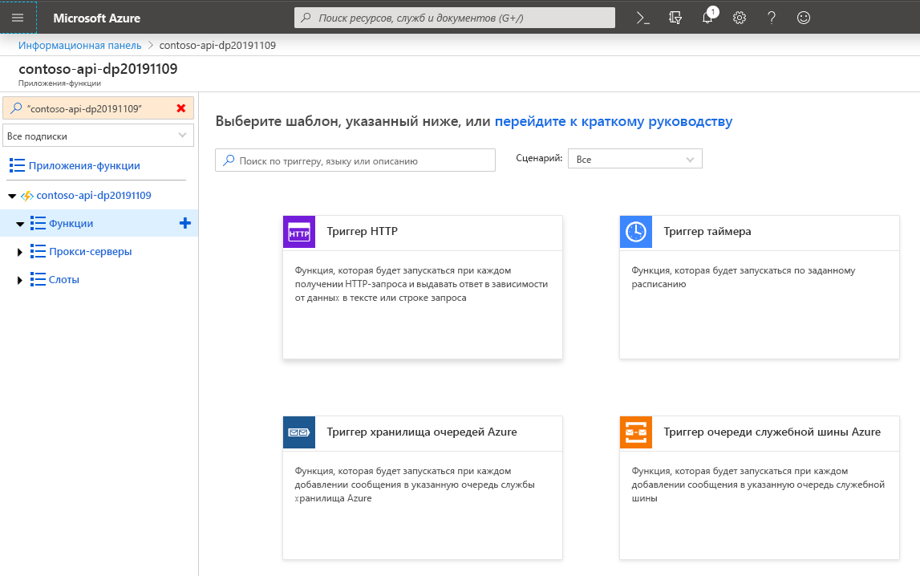Screen dimensions: 920x576
Task: Add a new function with plus icon
Action: click(x=184, y=224)
